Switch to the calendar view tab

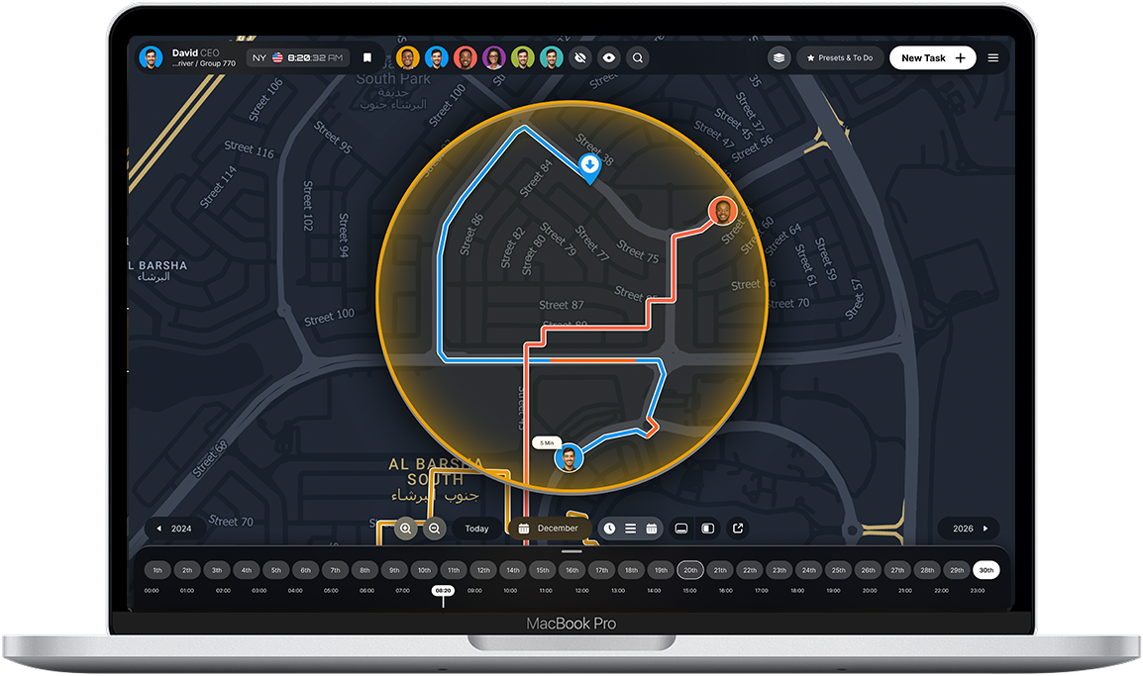[652, 529]
